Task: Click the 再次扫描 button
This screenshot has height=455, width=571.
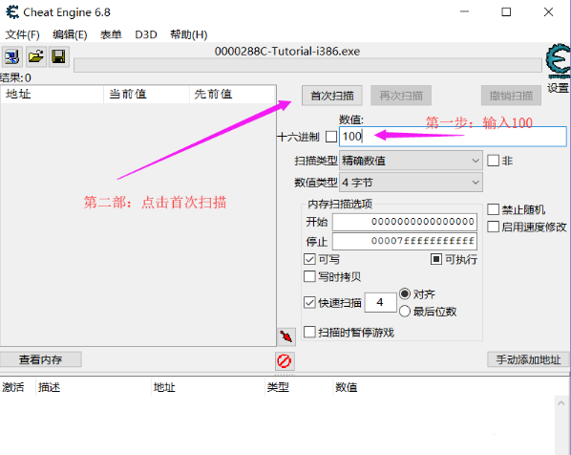Action: coord(401,96)
